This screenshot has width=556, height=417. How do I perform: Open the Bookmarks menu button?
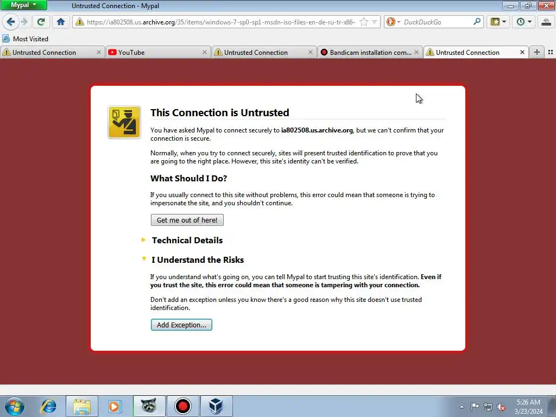[498, 22]
